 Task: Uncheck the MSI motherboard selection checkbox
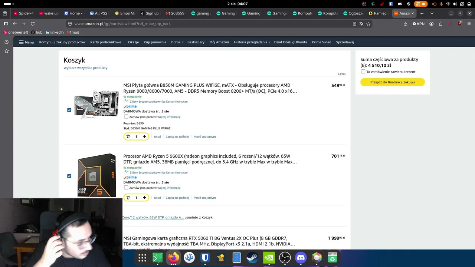pyautogui.click(x=69, y=110)
